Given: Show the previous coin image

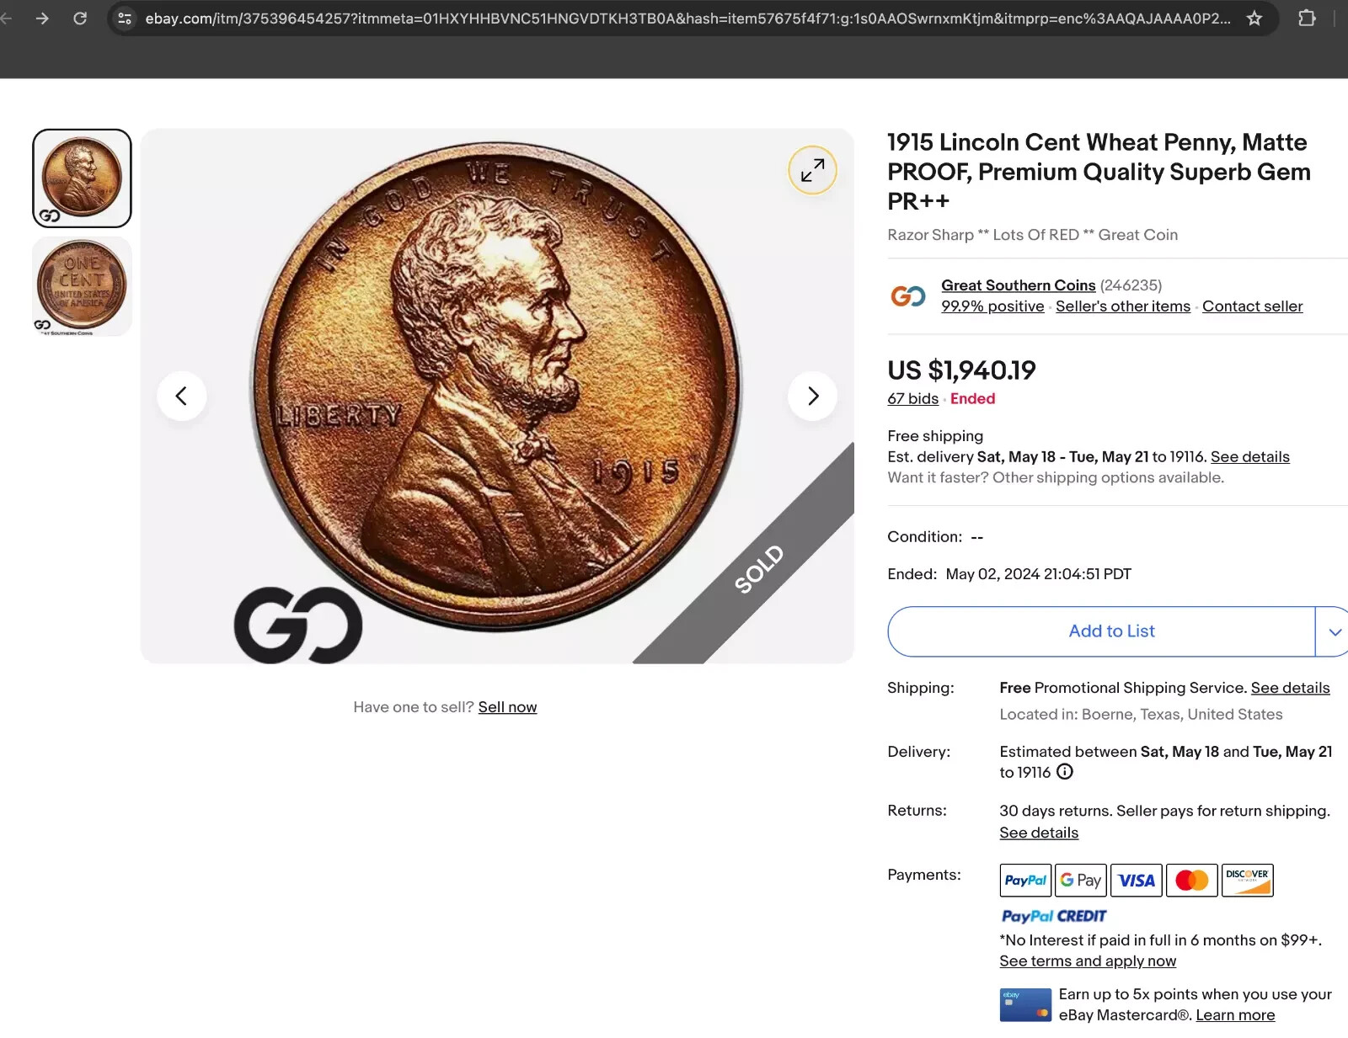Looking at the screenshot, I should (x=181, y=396).
